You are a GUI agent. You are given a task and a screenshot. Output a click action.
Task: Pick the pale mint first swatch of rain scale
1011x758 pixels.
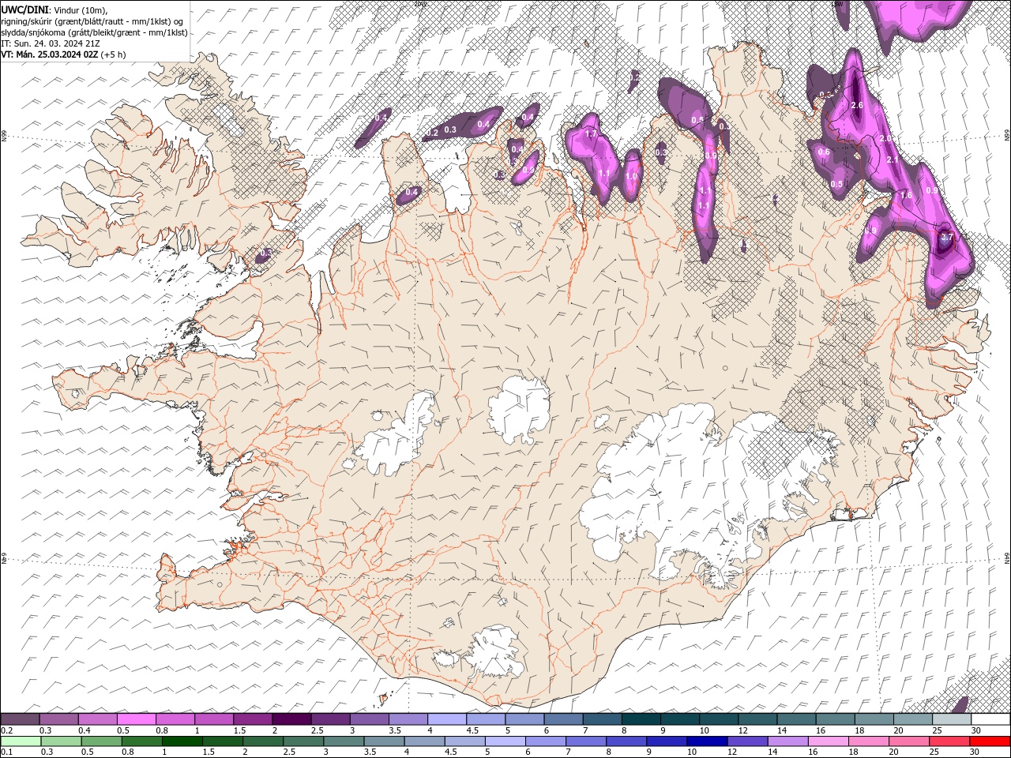(21, 741)
